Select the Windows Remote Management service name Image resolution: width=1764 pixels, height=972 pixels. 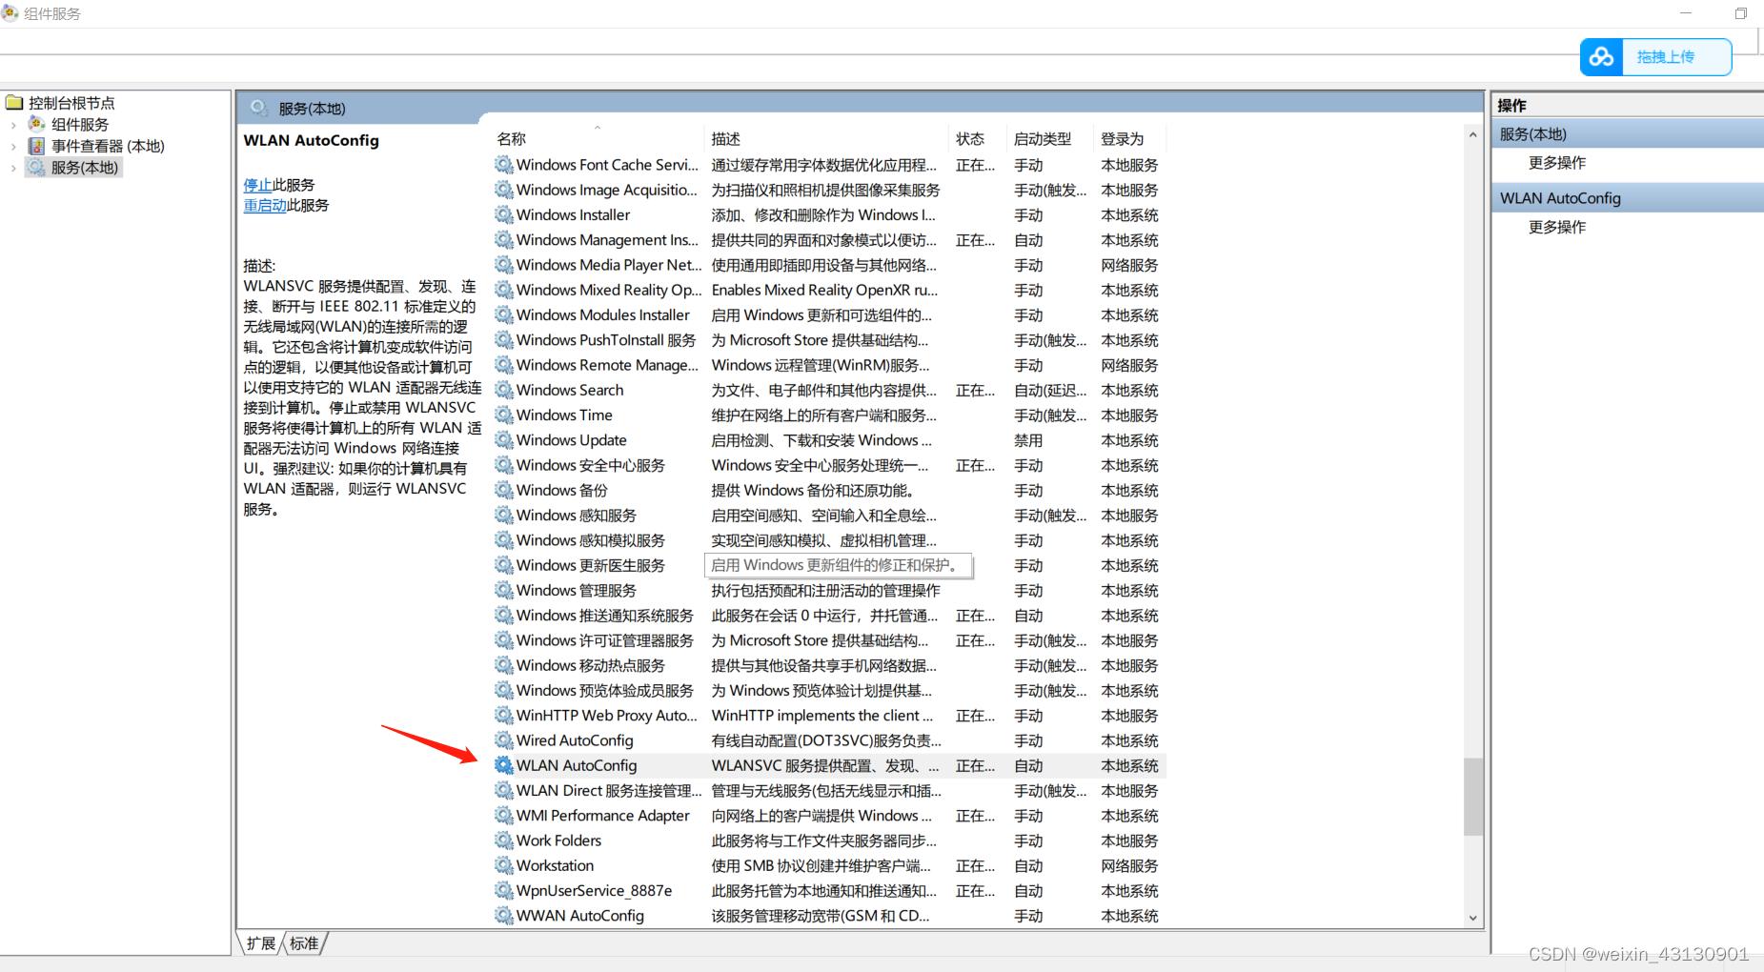click(x=607, y=365)
